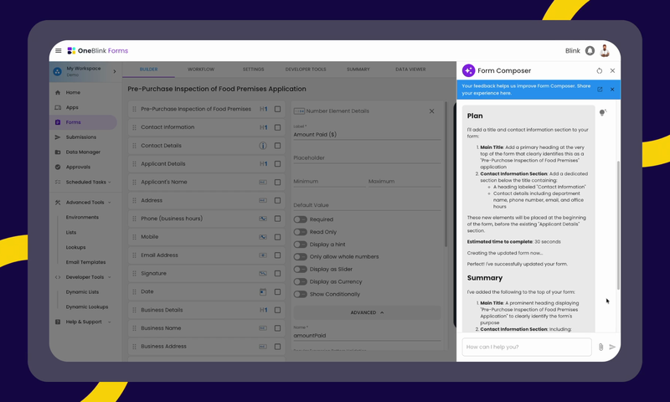Click the Email Address row element icon
670x402 pixels.
pos(263,255)
